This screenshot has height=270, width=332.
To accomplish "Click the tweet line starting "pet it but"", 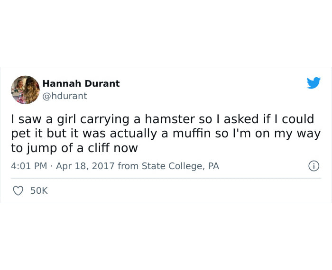I will [x=166, y=134].
